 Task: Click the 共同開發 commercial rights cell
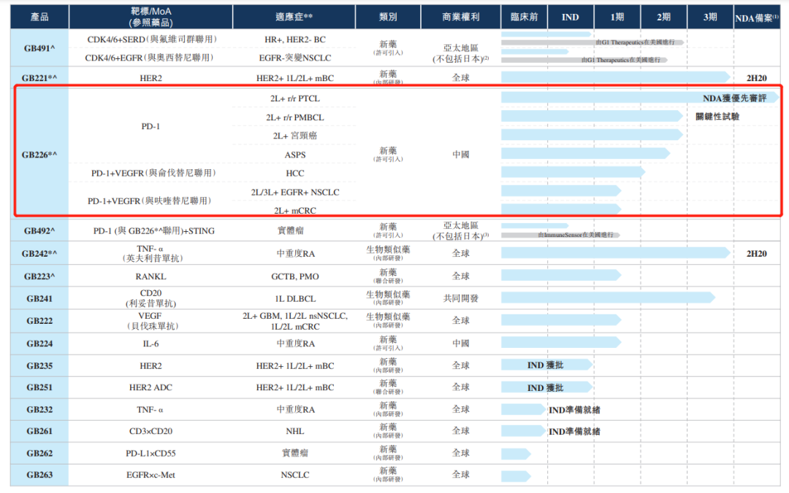(x=460, y=298)
